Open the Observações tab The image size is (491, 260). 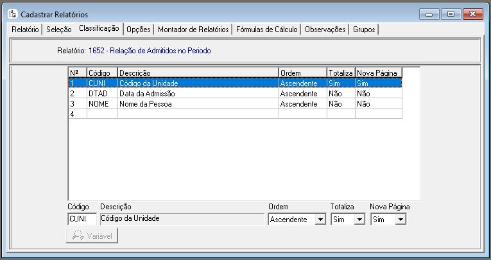click(x=325, y=30)
